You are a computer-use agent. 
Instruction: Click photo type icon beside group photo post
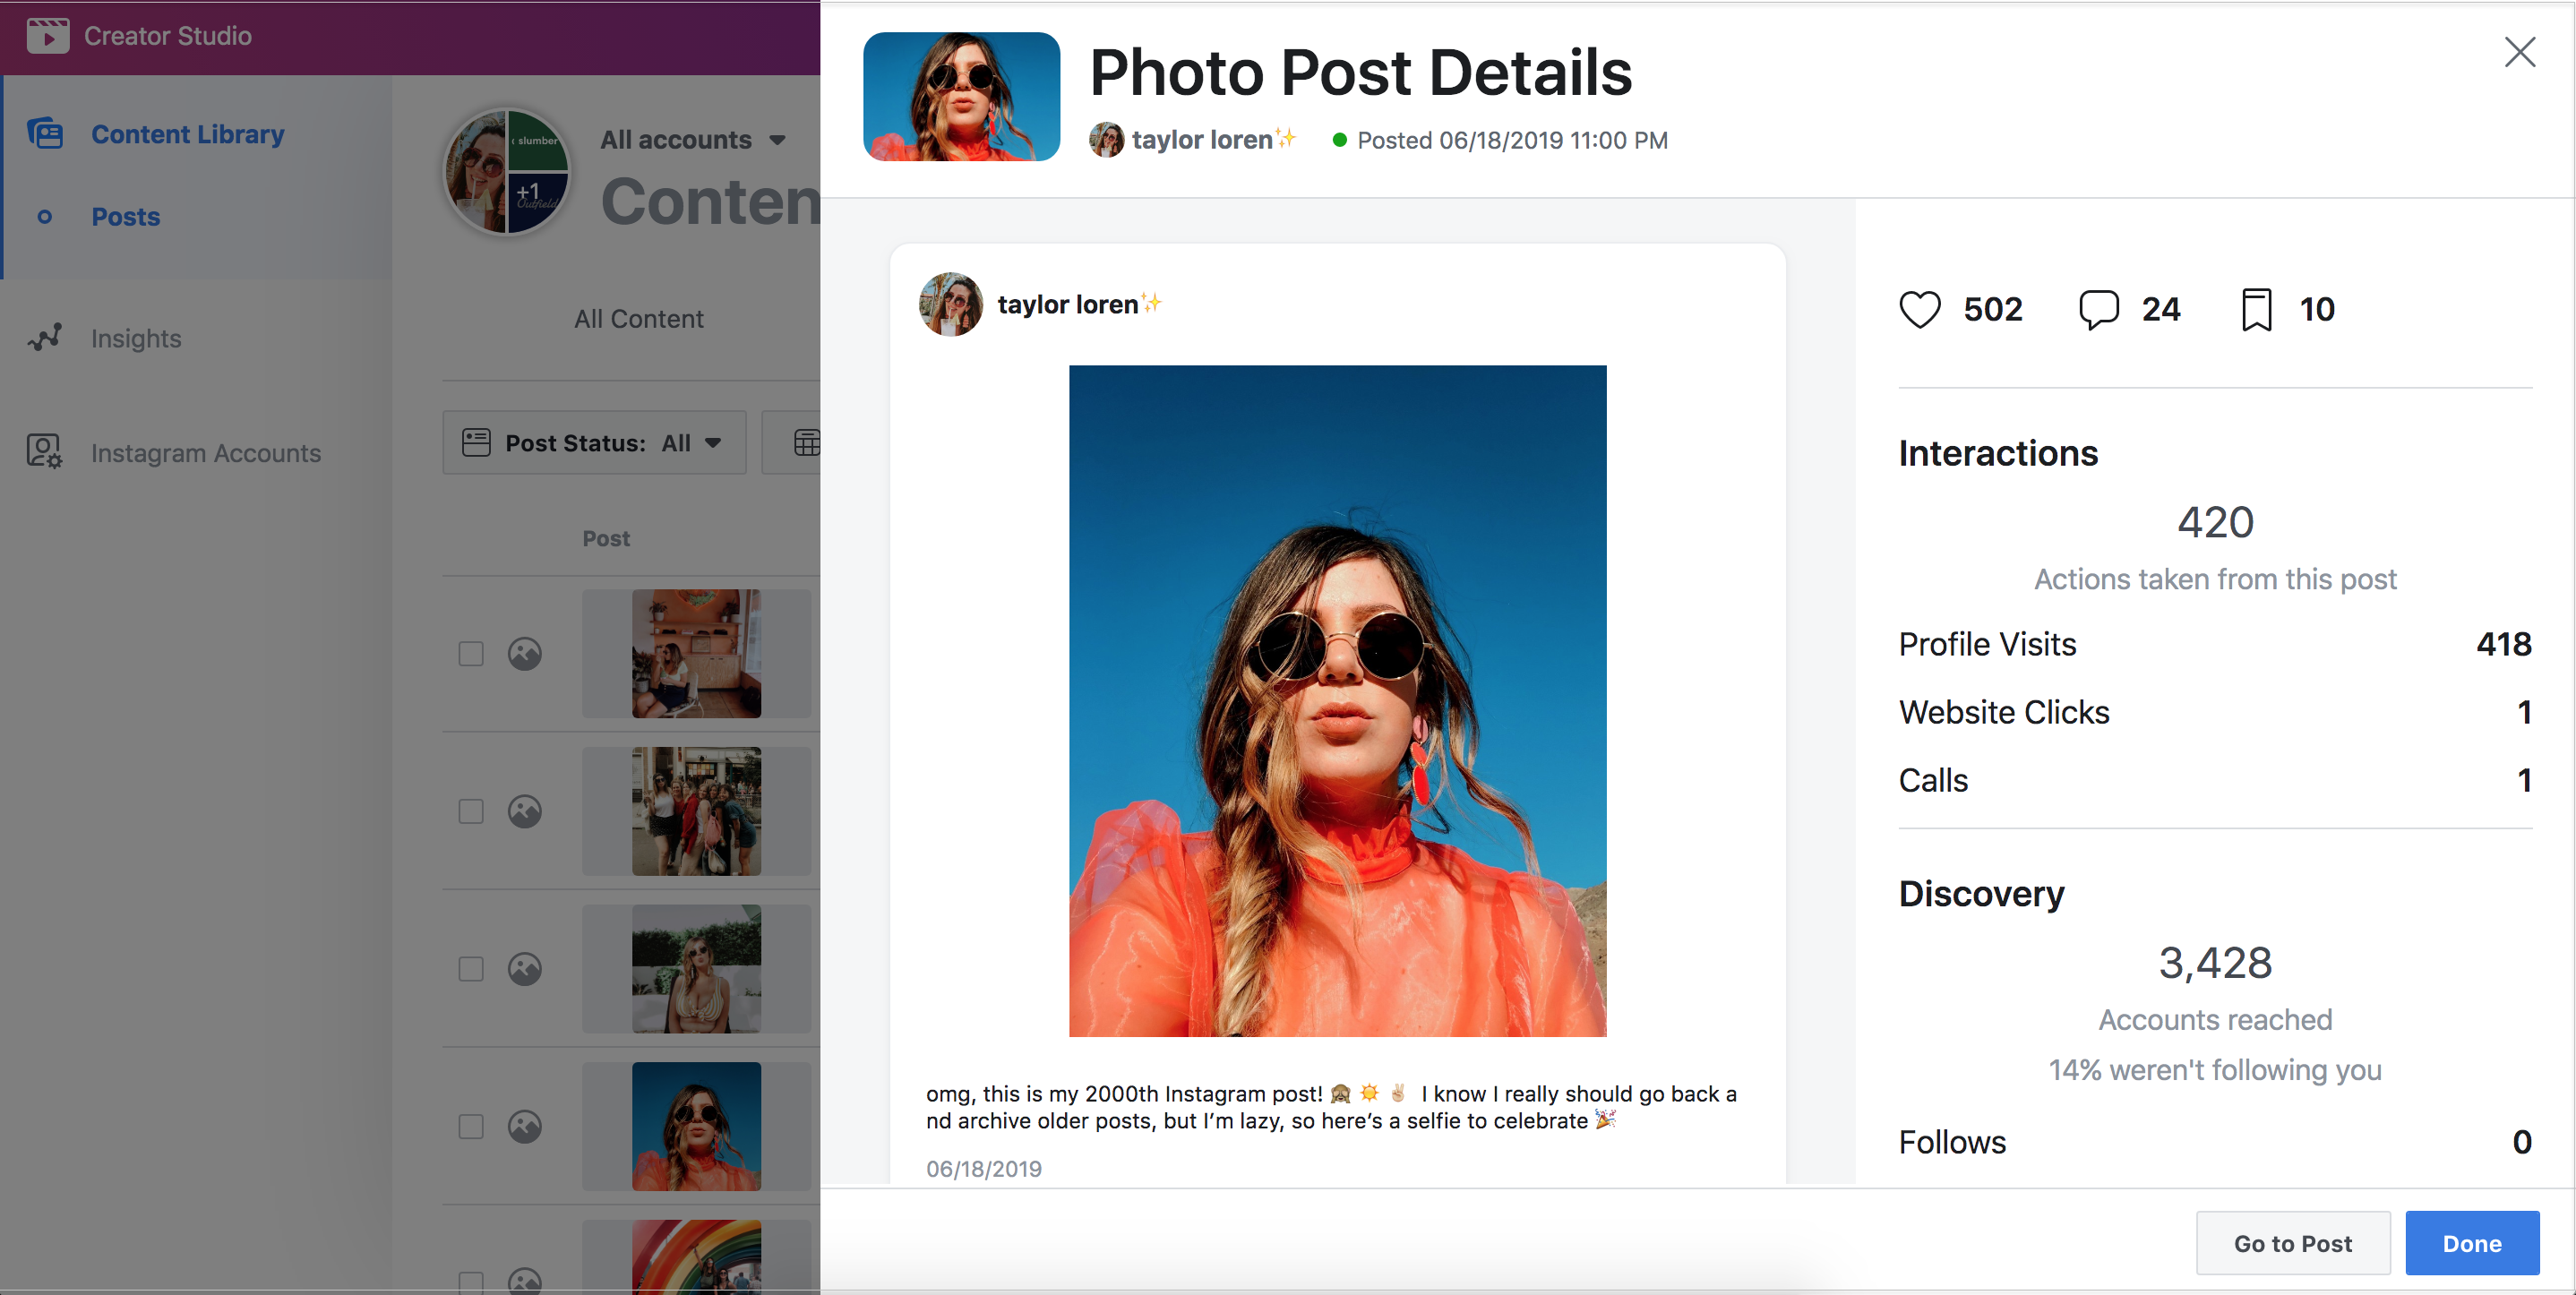(524, 811)
